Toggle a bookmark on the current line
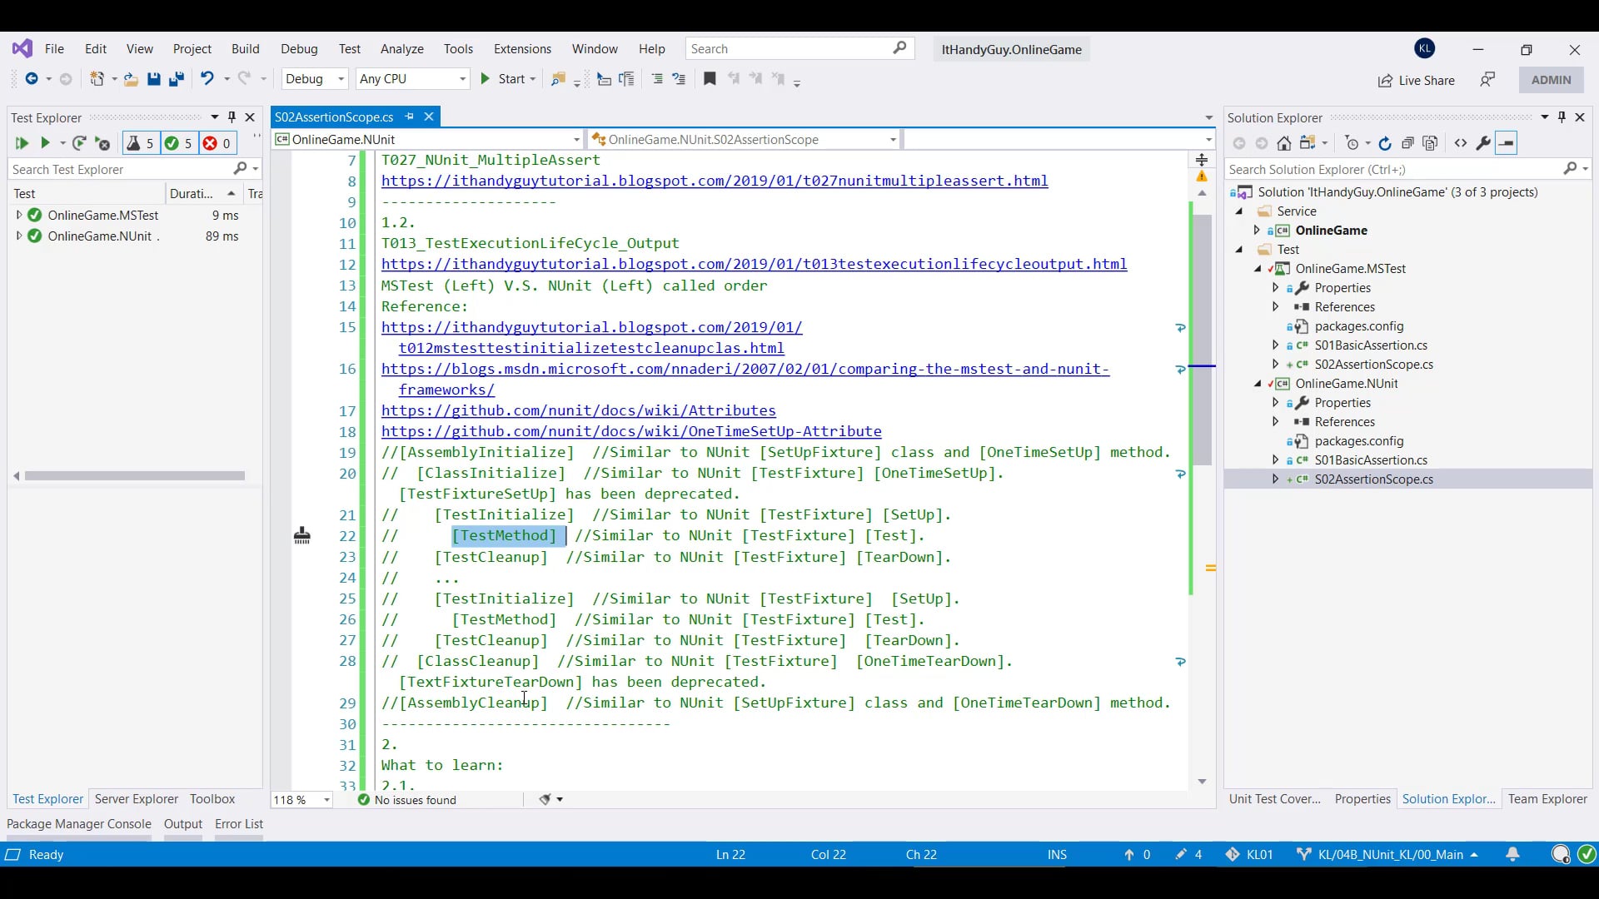The width and height of the screenshot is (1599, 899). point(709,79)
